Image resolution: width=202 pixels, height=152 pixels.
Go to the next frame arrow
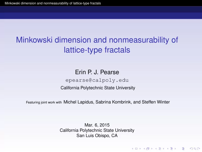[152, 149]
